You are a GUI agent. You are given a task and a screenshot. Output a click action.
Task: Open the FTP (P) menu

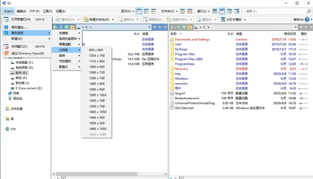click(x=34, y=11)
